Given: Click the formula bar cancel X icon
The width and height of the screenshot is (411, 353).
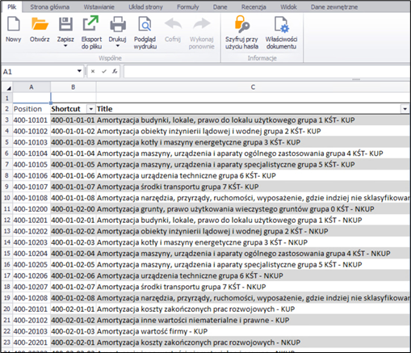Looking at the screenshot, I should 93,71.
